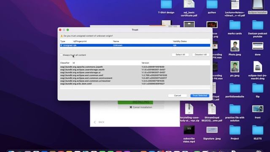Viewport: 270px width, 152px height.
Task: Click the warning icon in Trust dialog
Action: coord(62,36)
